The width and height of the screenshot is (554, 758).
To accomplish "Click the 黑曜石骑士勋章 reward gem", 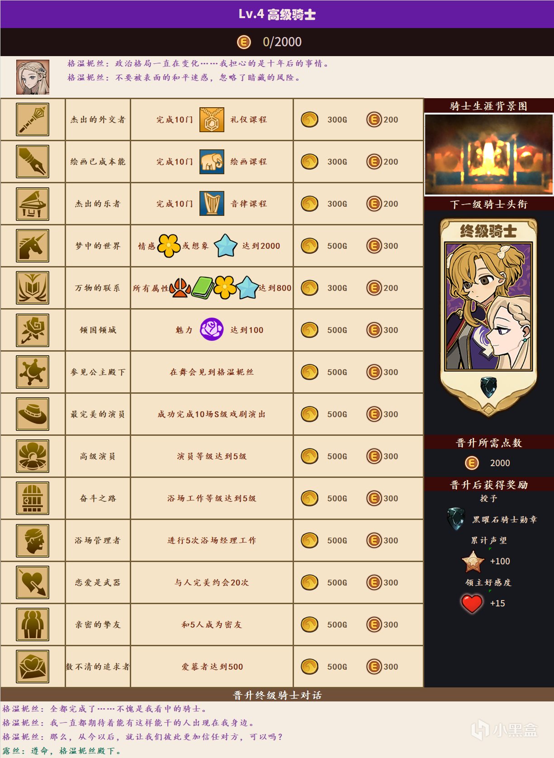I will point(456,519).
